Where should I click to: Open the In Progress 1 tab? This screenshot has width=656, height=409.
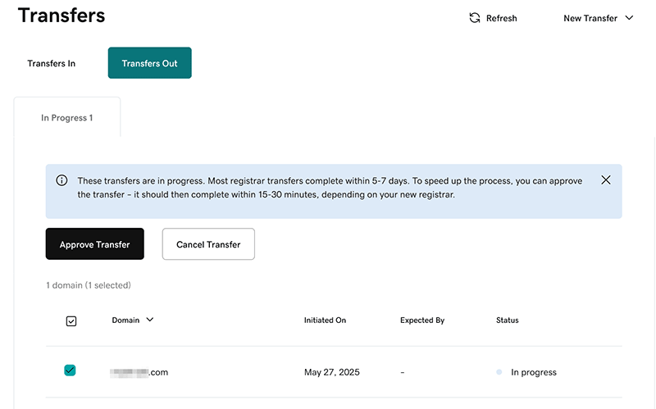tap(67, 118)
